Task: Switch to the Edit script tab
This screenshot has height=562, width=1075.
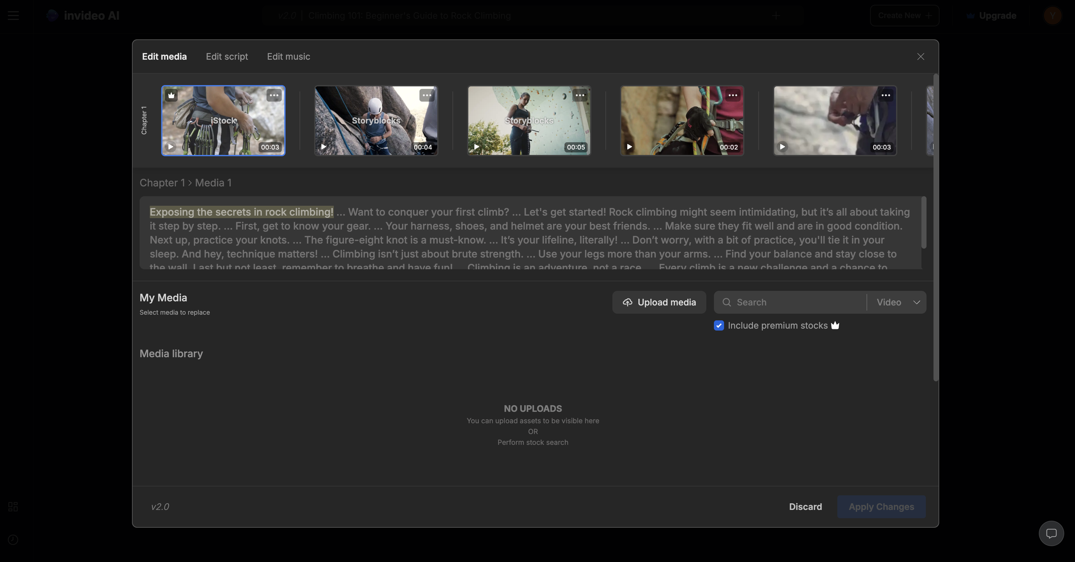Action: [227, 56]
